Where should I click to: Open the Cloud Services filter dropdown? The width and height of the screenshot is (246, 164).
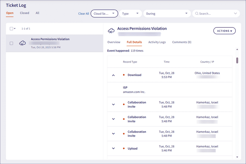(x=104, y=14)
